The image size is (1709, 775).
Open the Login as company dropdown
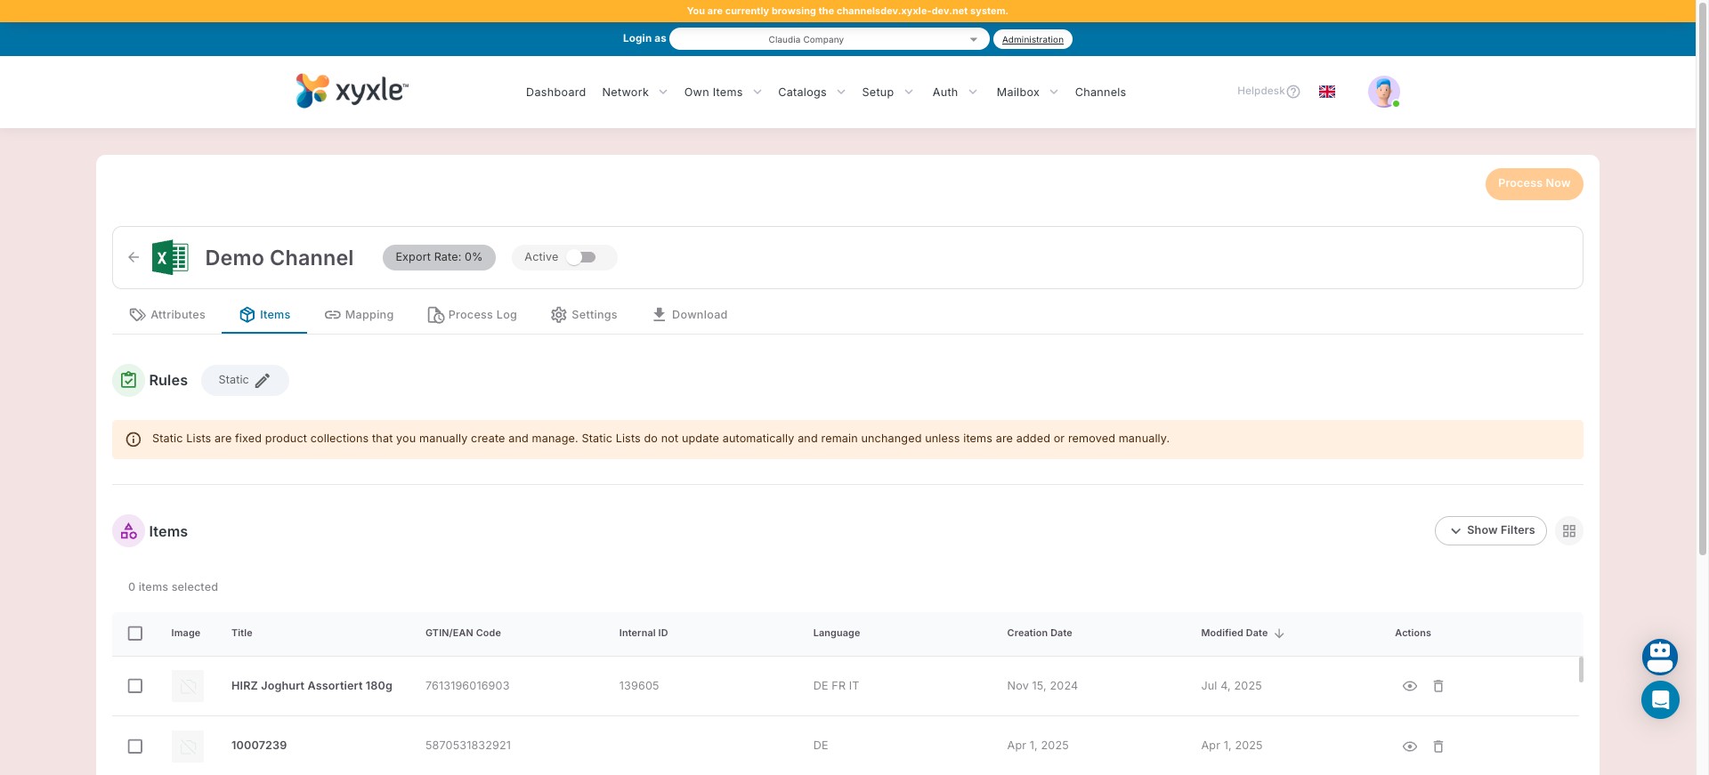[x=829, y=39]
